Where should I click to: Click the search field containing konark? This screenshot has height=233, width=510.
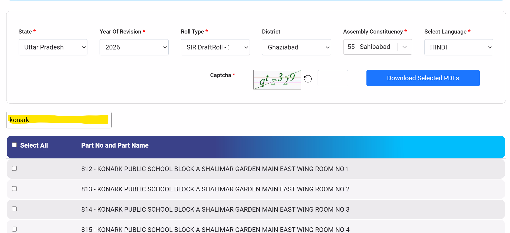pos(59,120)
